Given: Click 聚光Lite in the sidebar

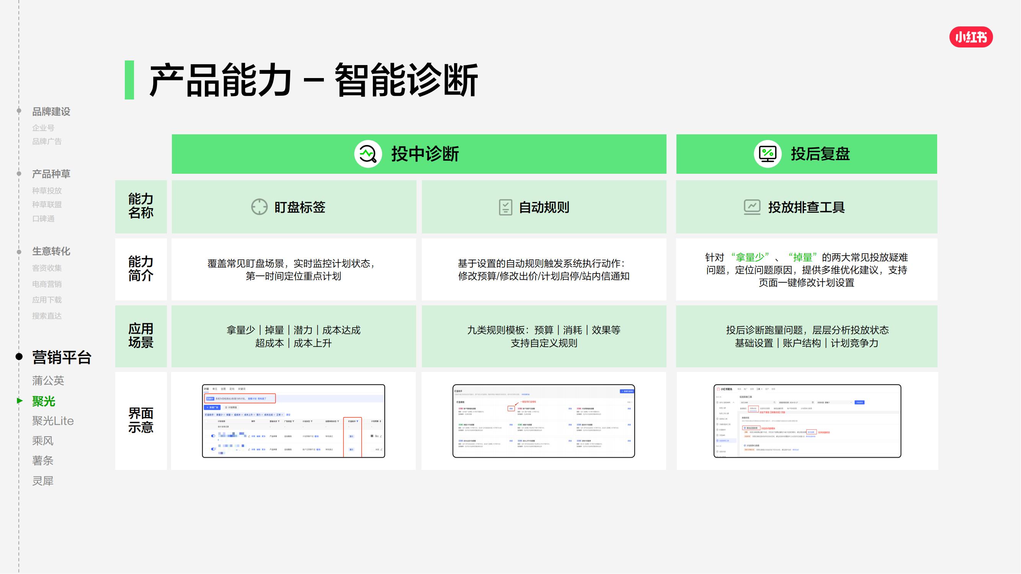Looking at the screenshot, I should tap(53, 421).
